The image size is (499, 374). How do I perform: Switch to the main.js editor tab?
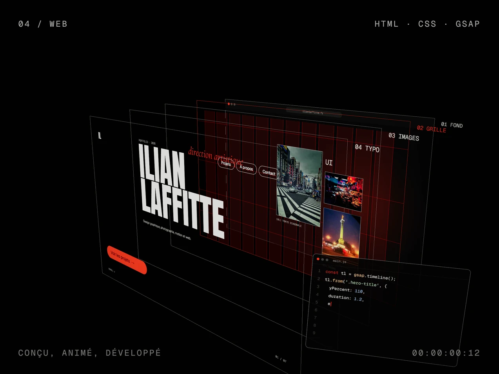click(339, 261)
